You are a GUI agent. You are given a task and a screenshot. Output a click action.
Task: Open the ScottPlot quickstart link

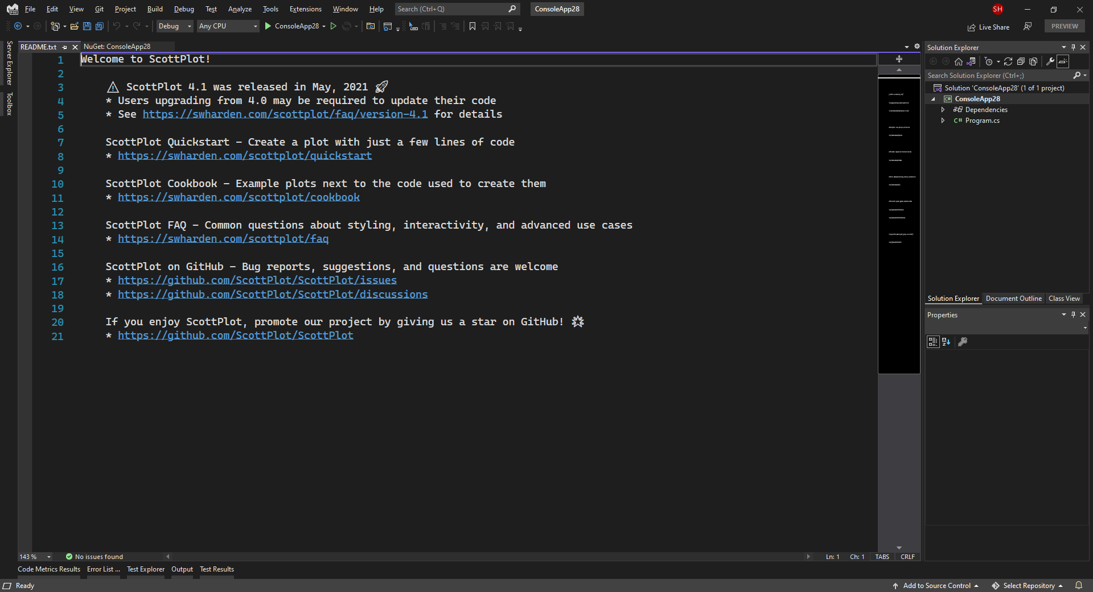pyautogui.click(x=245, y=156)
